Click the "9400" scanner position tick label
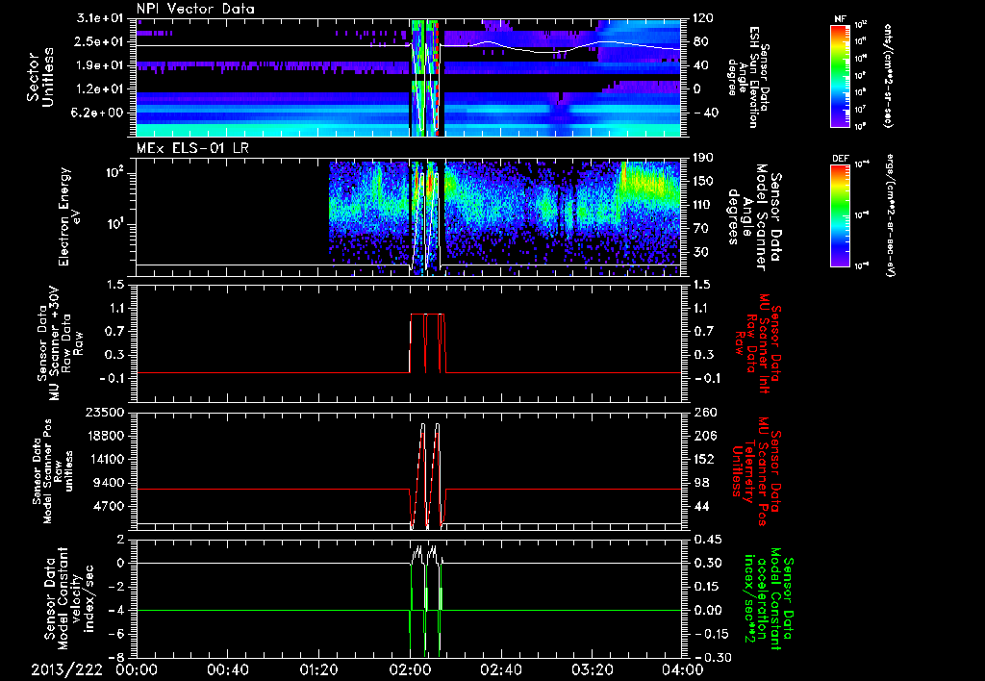Screen dimensions: 985x681 108,483
